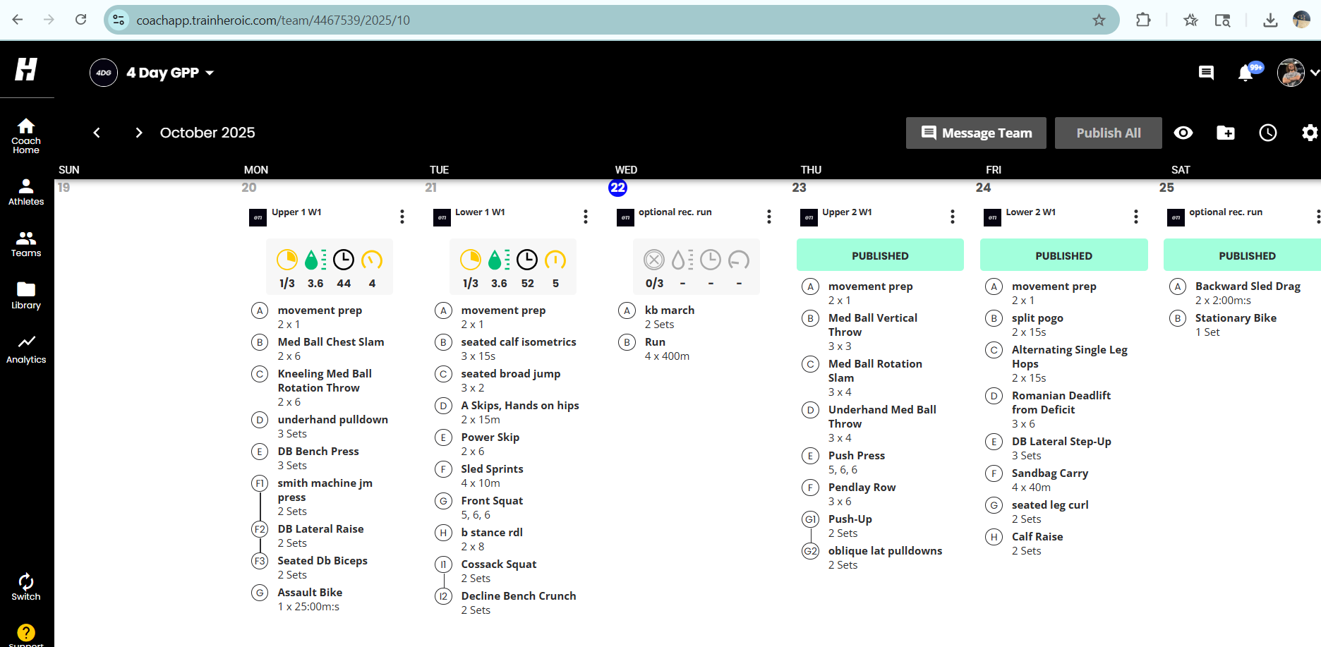Click Tuesday's RPE gauge icon
1321x647 pixels.
(x=555, y=260)
